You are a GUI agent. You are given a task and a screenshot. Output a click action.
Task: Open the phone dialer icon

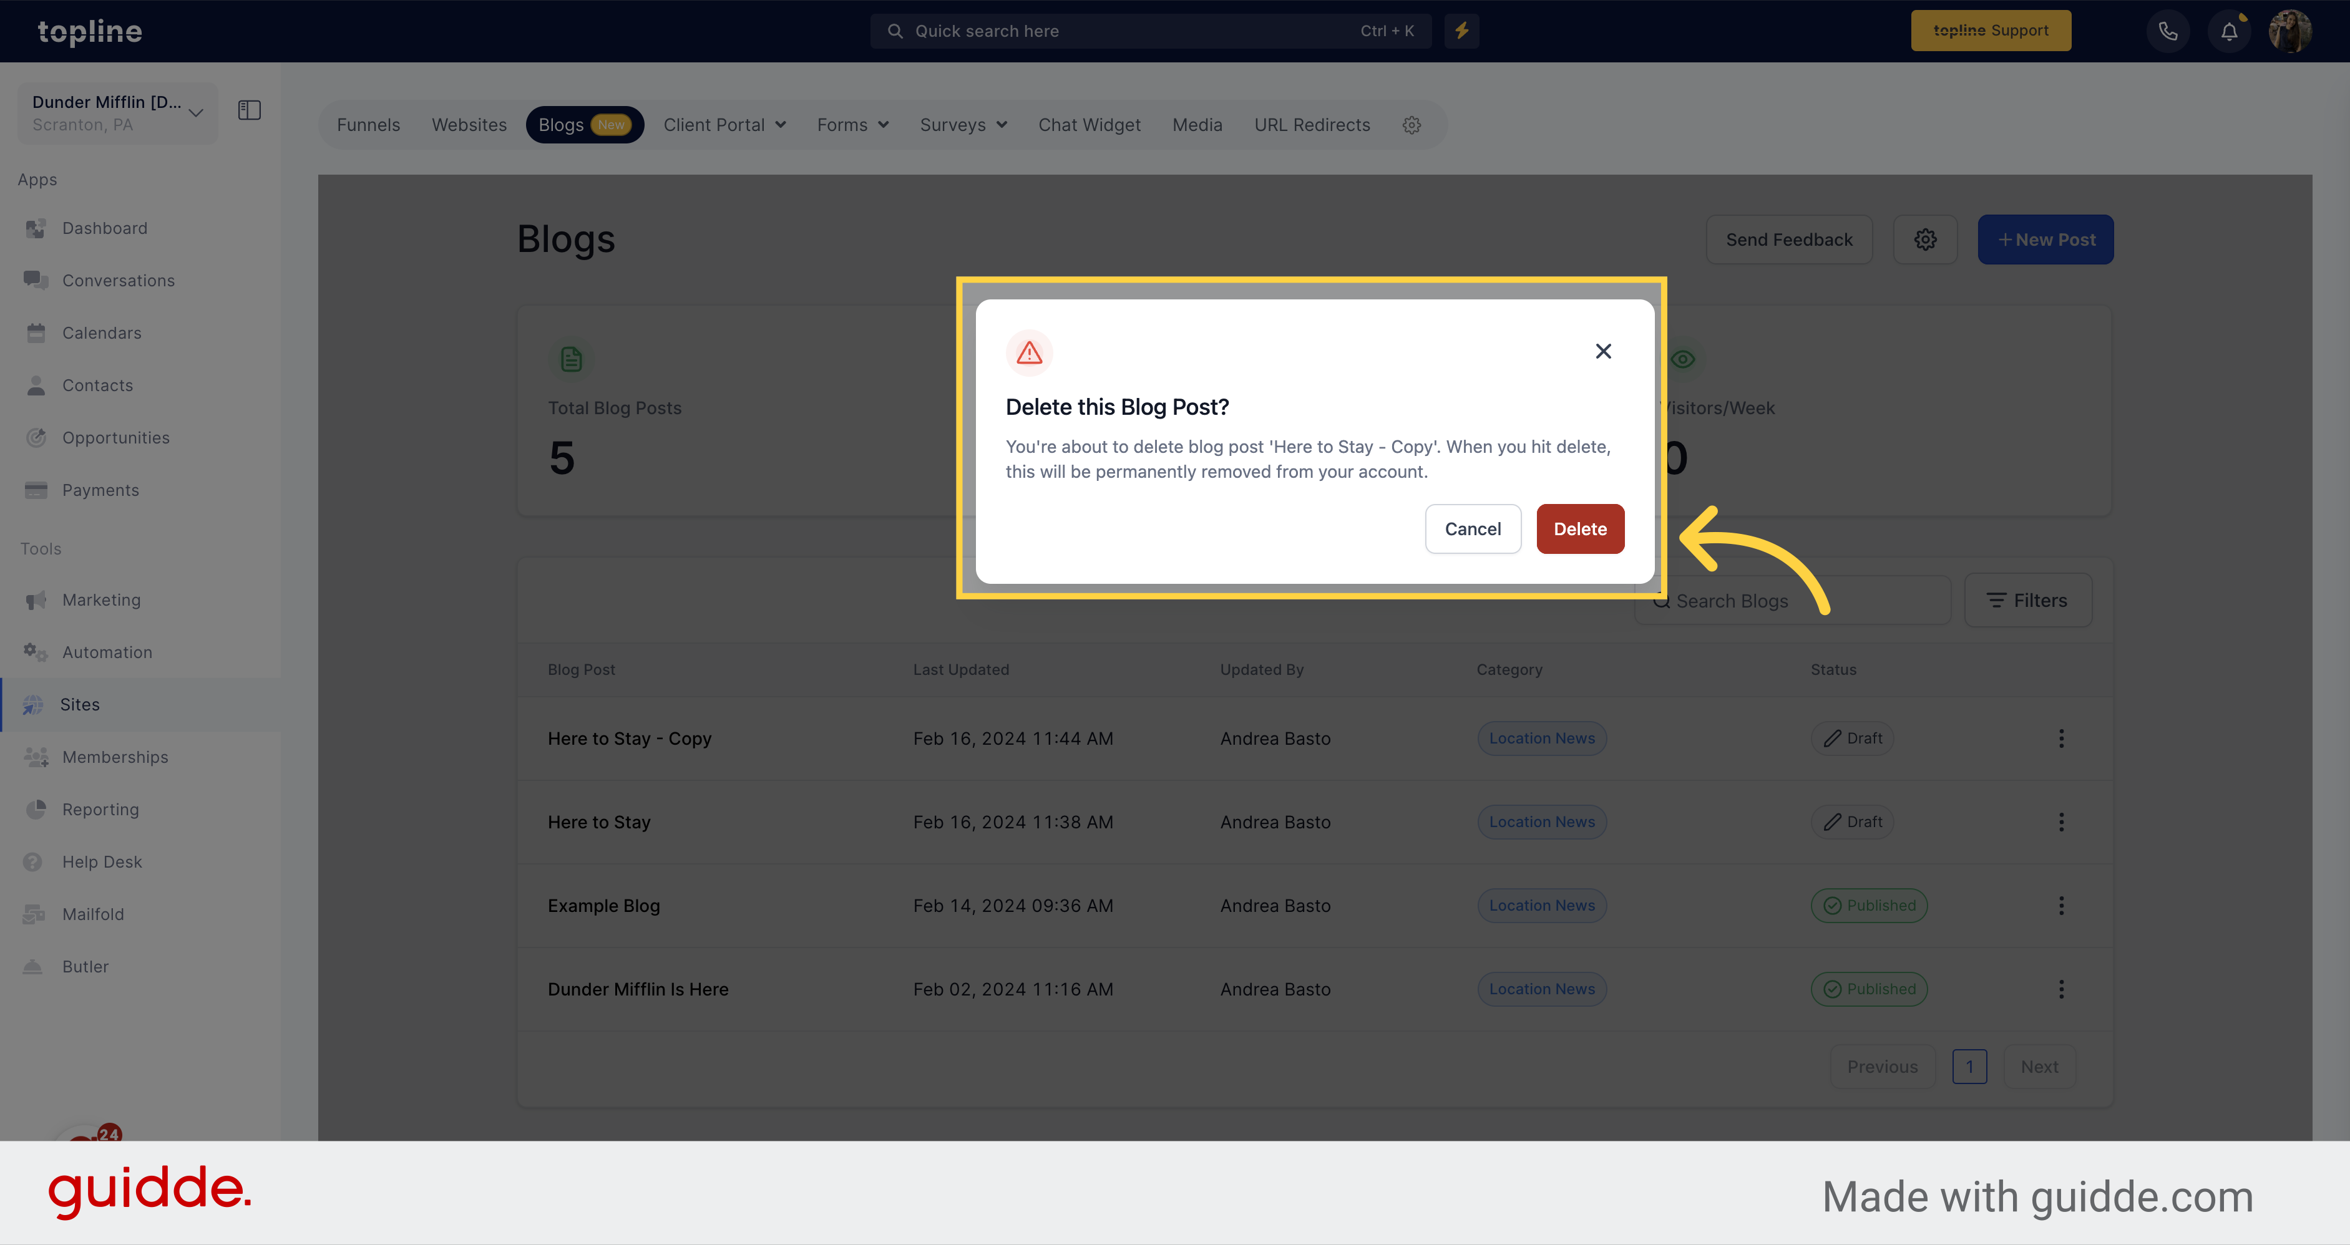pos(2168,31)
